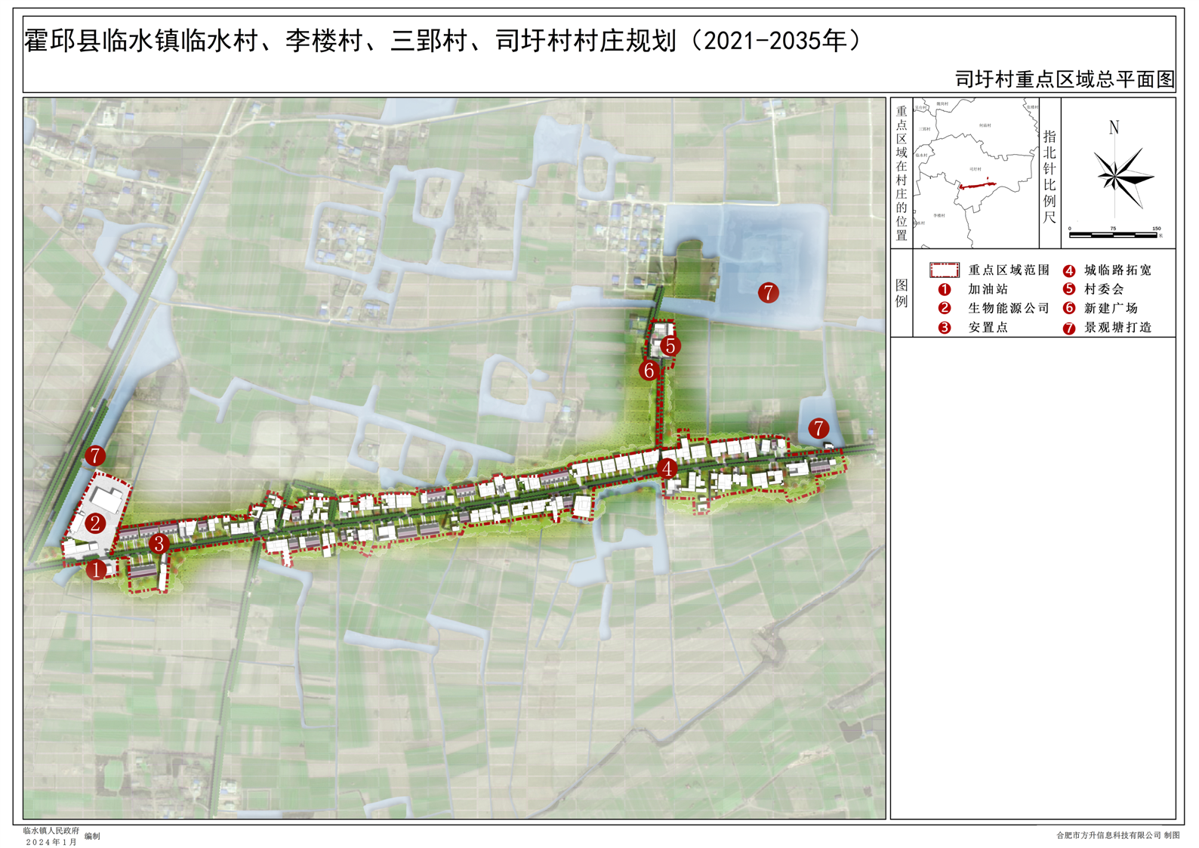The image size is (1199, 848).
Task: Select the legend icon 1 for 加油站
Action: click(944, 289)
